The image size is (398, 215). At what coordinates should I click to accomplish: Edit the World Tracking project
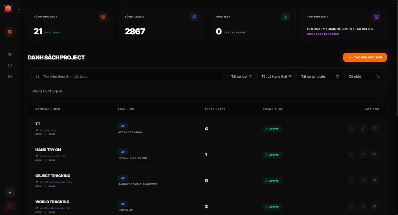363,206
